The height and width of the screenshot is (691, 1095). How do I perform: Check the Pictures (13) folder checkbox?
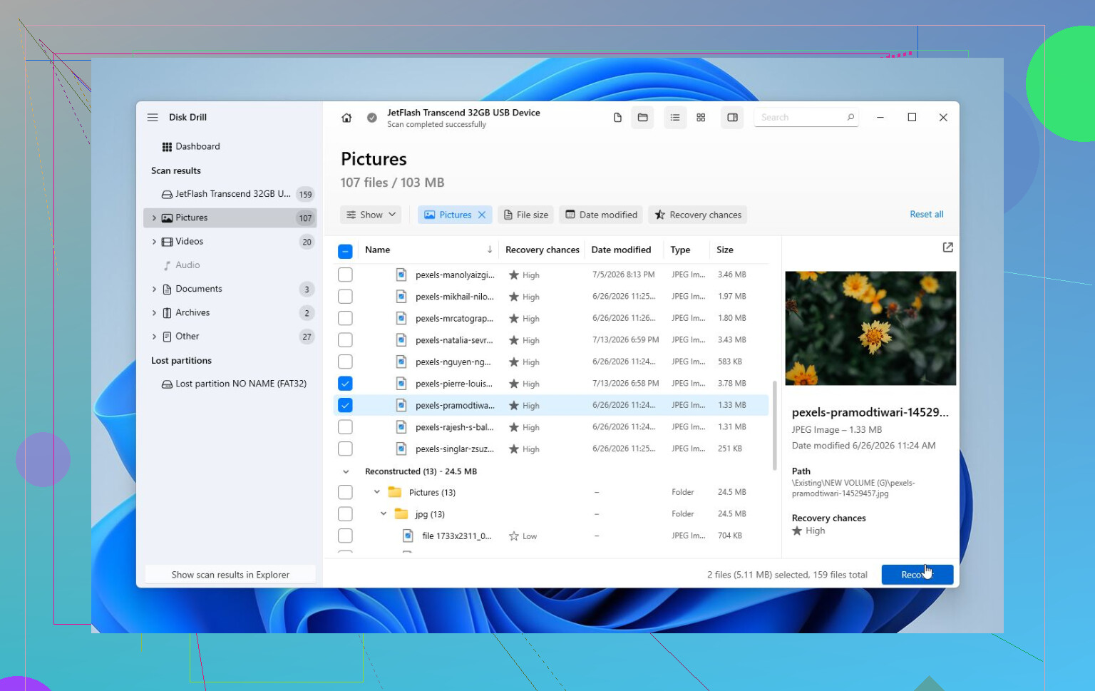point(345,492)
